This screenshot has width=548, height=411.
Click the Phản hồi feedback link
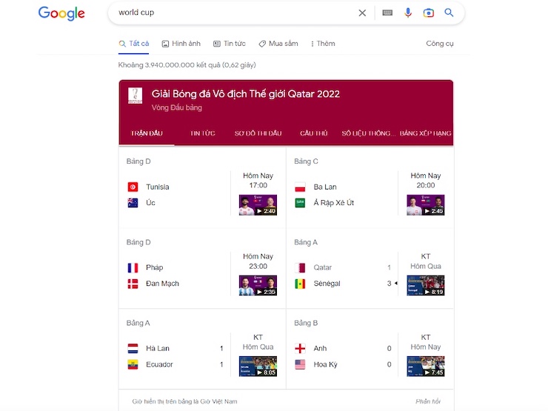point(428,401)
